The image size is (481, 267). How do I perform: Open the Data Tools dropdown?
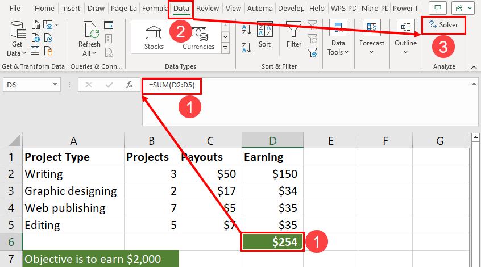point(338,38)
